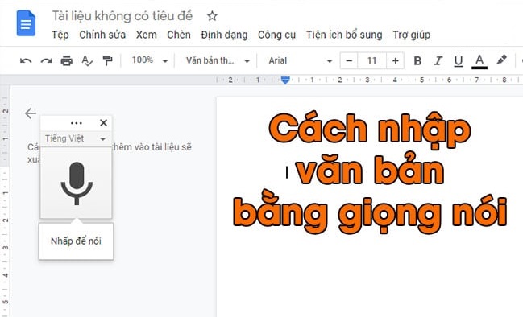523x317 pixels.
Task: Click the document title Tài liệu không có tiêu đề
Action: [x=122, y=15]
